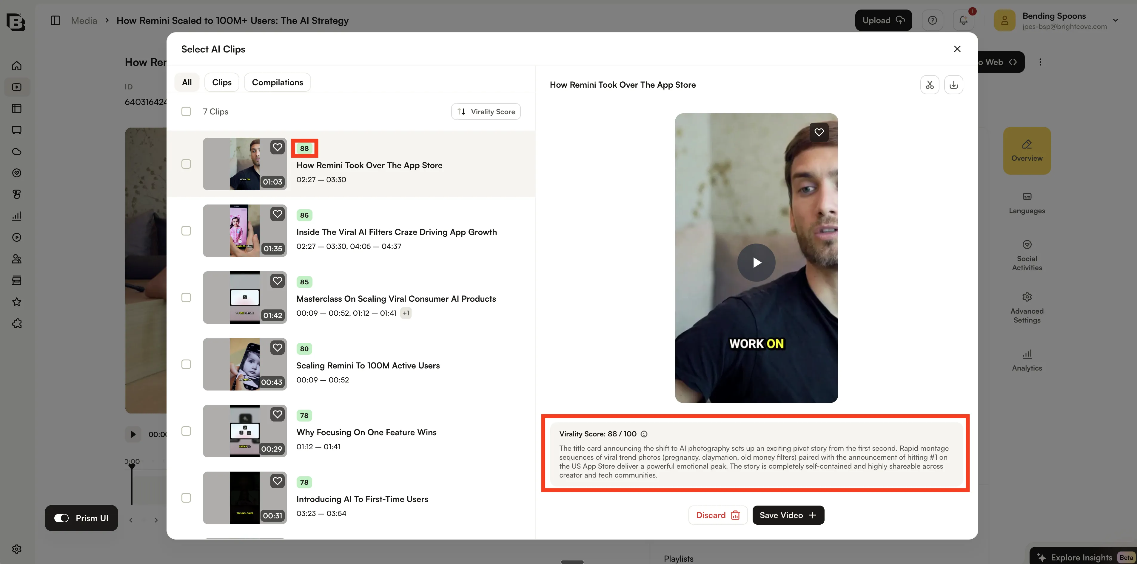Check Introducing AI To First-Time Users
Image resolution: width=1137 pixels, height=564 pixels.
click(186, 498)
